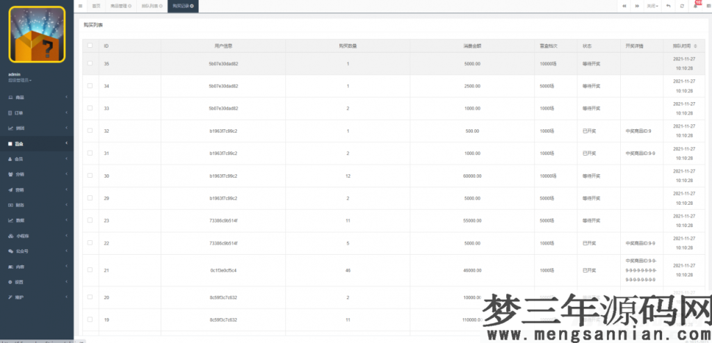Click the laptop icon beside 商品 in sidebar

[x=10, y=97]
